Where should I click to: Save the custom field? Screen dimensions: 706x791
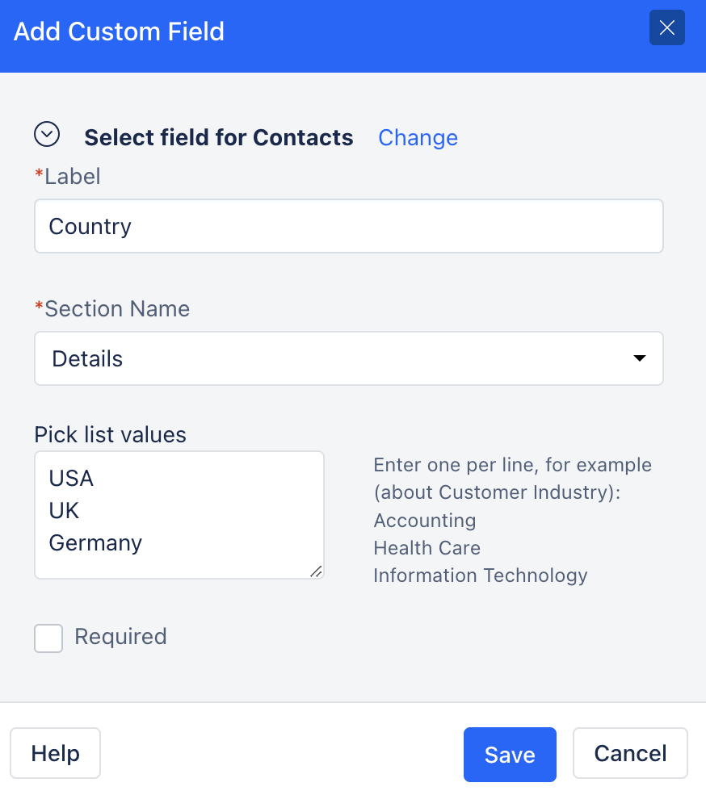click(x=510, y=755)
